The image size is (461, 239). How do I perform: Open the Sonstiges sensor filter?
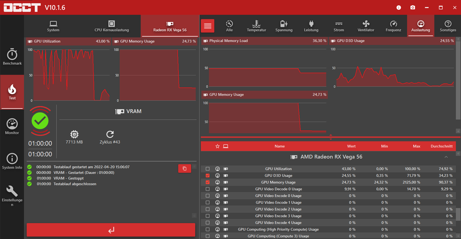pos(448,26)
